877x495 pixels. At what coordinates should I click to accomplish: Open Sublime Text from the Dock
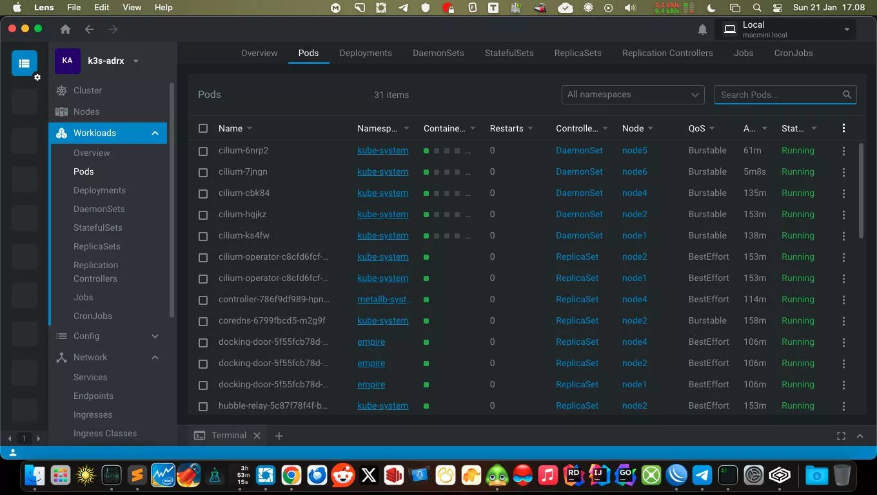coord(137,476)
